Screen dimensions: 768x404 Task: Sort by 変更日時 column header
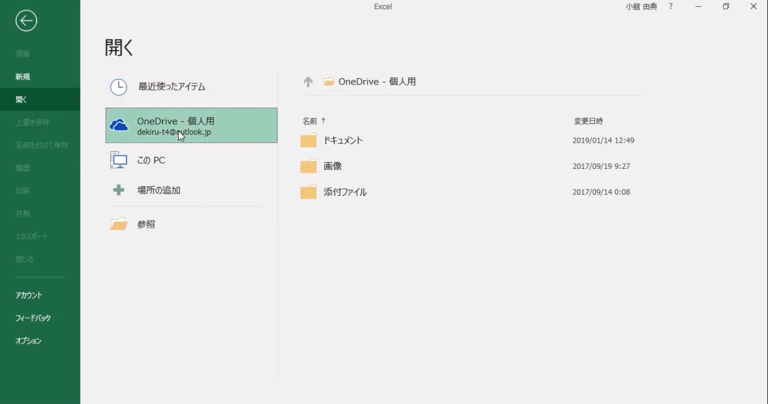tap(588, 121)
